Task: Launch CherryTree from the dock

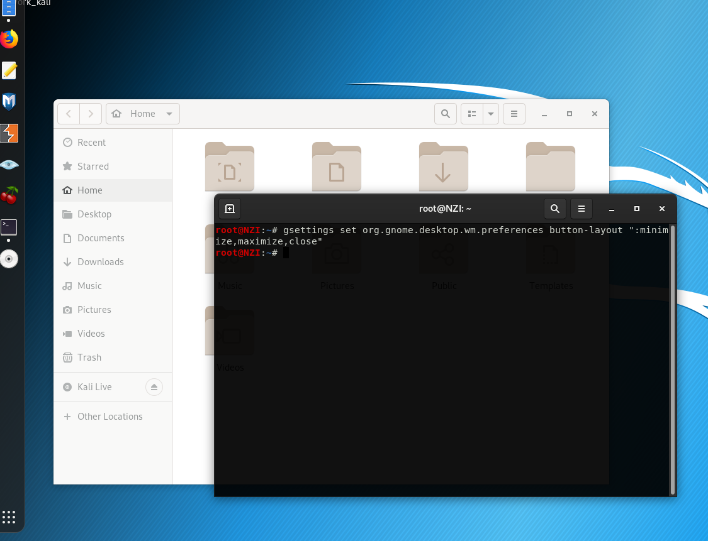Action: point(9,195)
